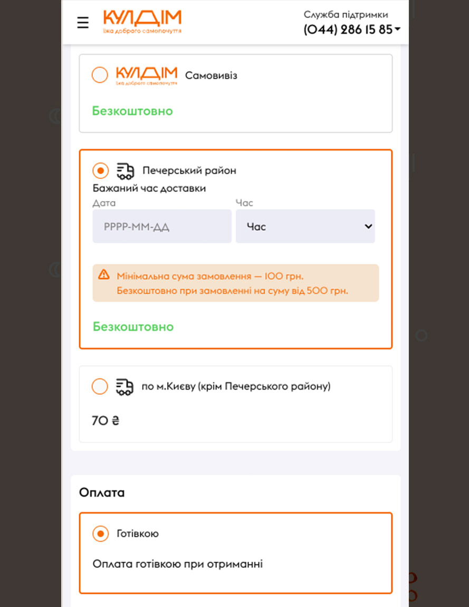This screenshot has width=469, height=607.
Task: Choose delivery по м.Києву radio button
Action: [x=100, y=386]
